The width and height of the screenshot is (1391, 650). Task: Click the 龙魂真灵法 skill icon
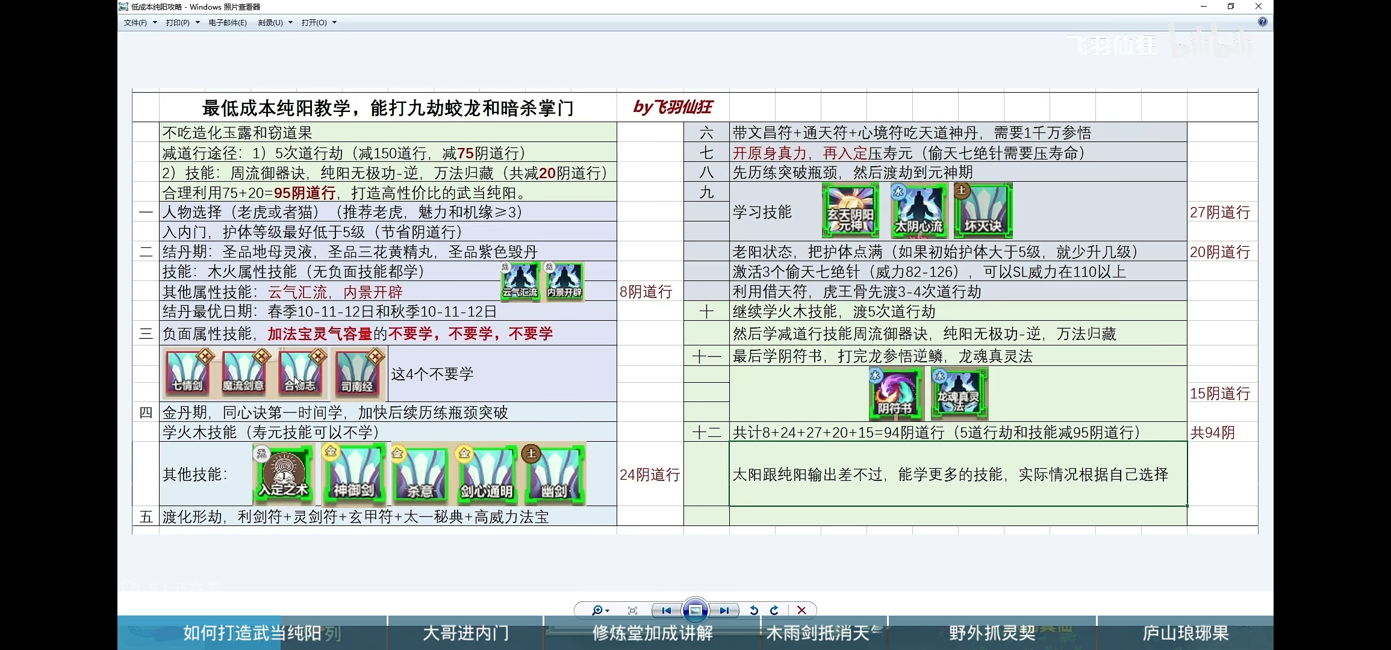tap(959, 394)
